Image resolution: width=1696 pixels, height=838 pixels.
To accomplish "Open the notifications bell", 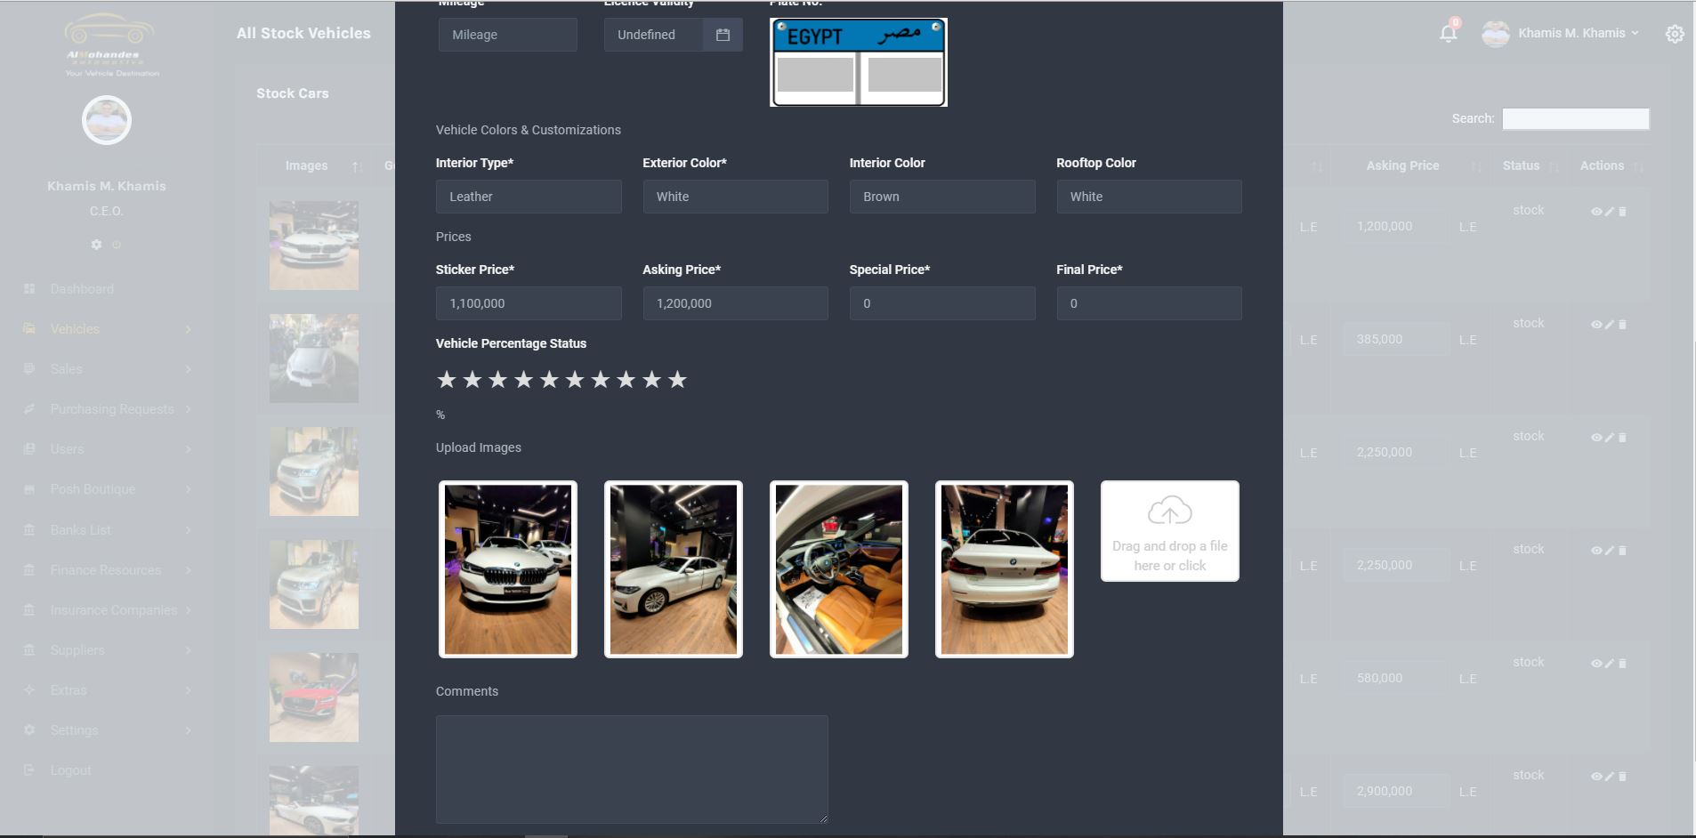I will tap(1448, 34).
